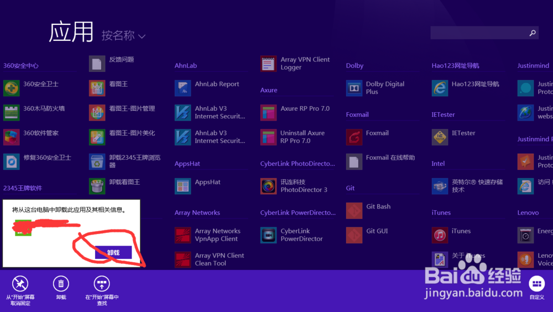Launch the 360软件管家 icon
The image size is (553, 312).
tap(11, 137)
